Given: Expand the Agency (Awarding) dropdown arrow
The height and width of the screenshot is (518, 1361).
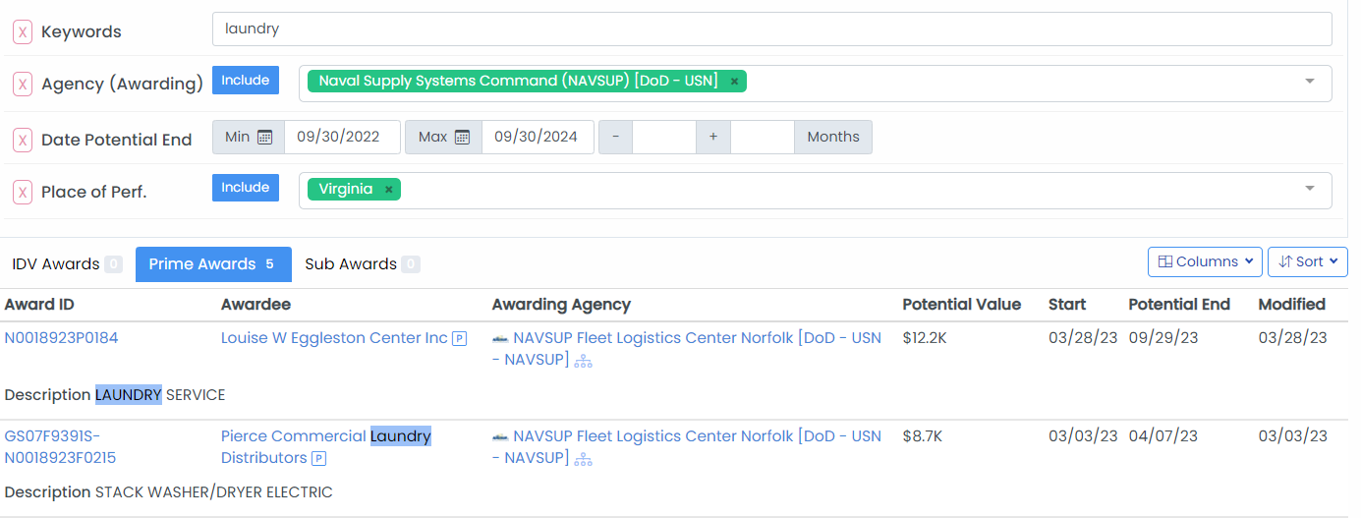Looking at the screenshot, I should point(1309,82).
